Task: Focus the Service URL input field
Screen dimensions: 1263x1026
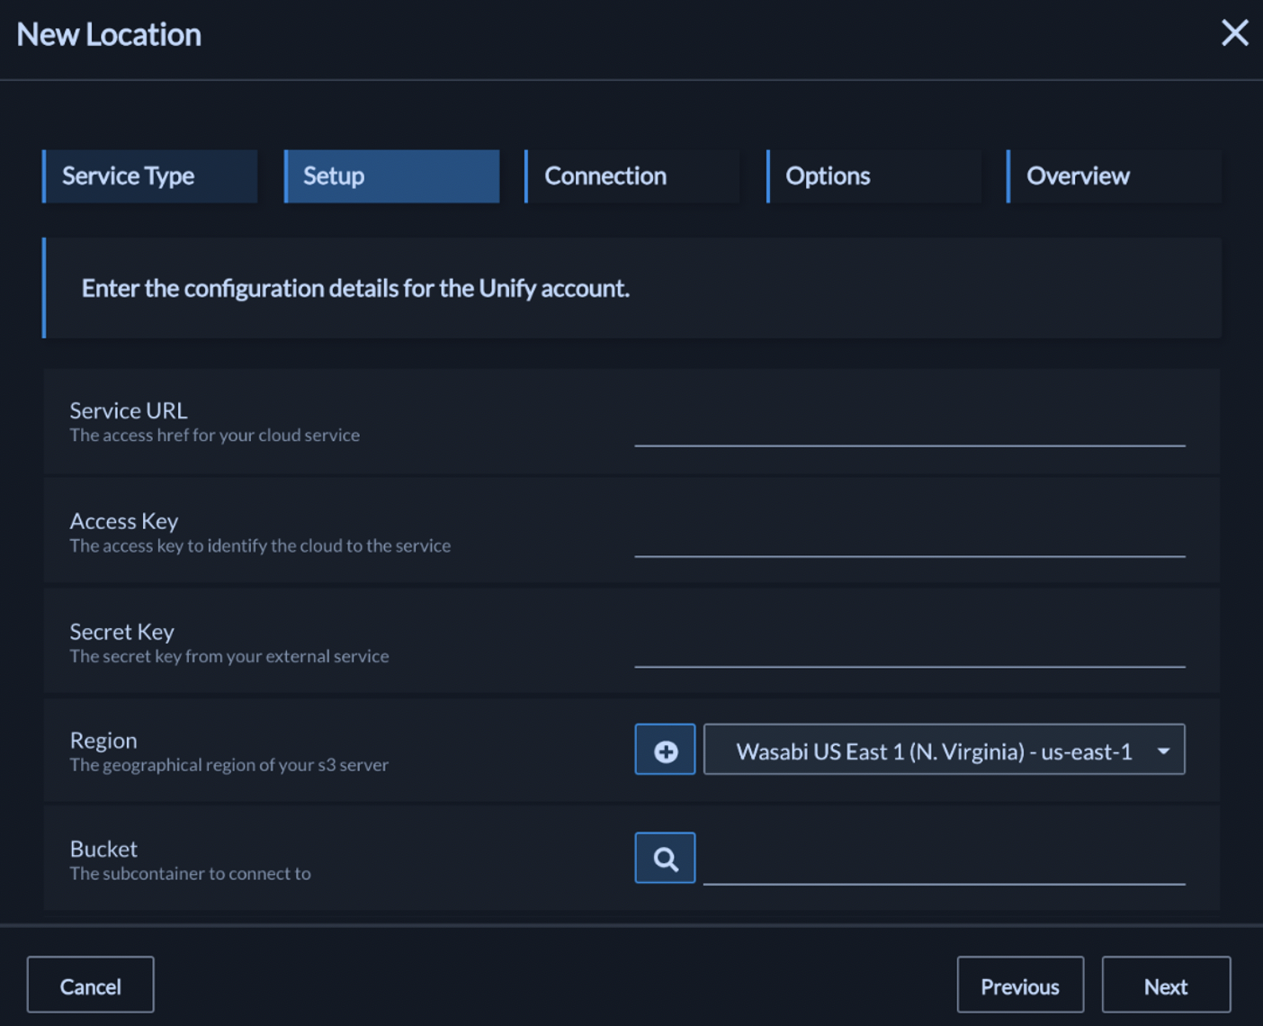Action: click(909, 424)
